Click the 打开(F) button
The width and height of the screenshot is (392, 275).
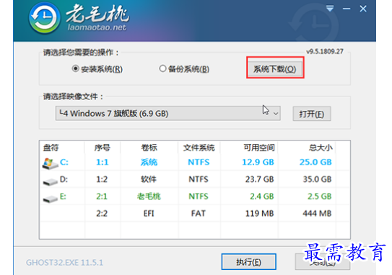click(312, 114)
